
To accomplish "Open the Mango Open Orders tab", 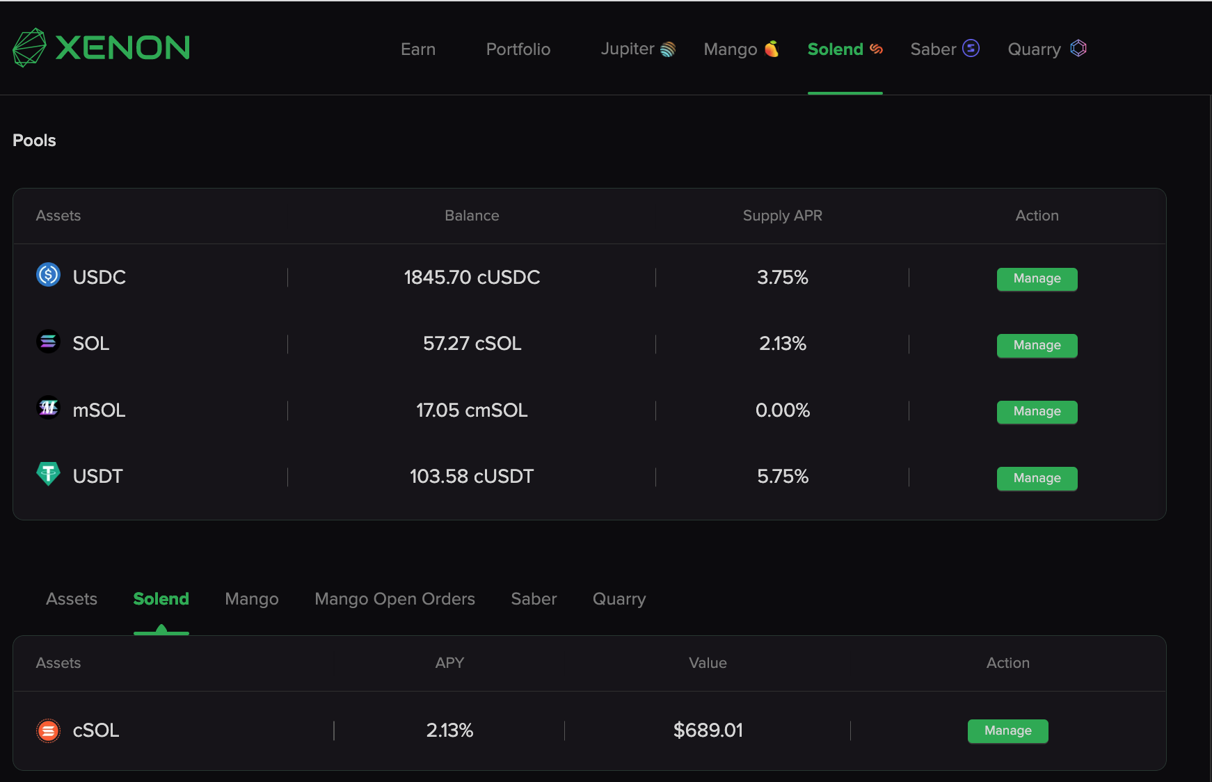I will pyautogui.click(x=394, y=599).
